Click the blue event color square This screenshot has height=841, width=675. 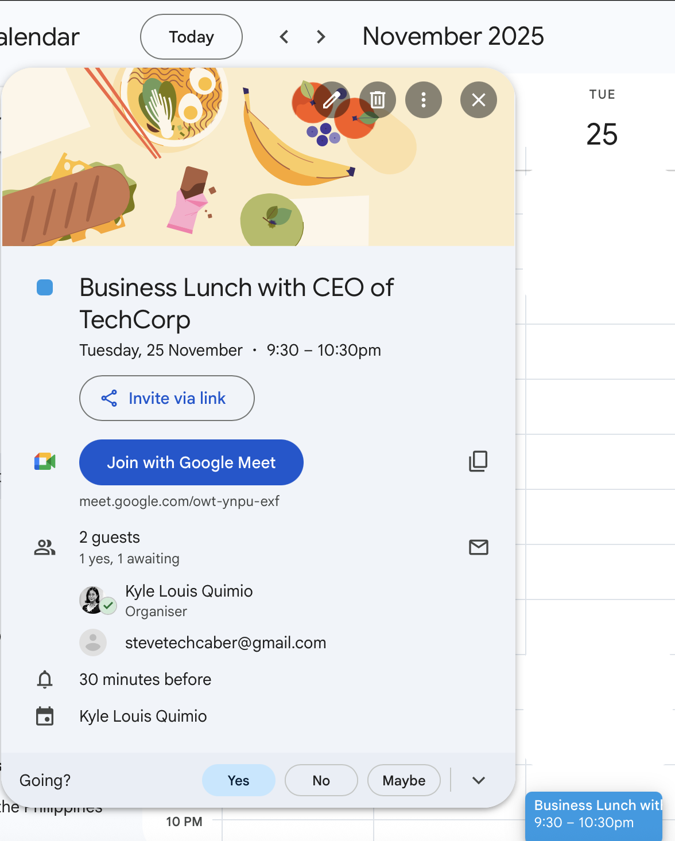[45, 287]
